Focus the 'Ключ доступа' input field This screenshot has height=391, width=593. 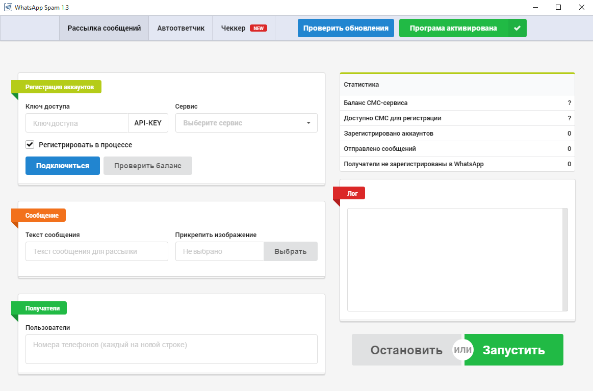[76, 123]
